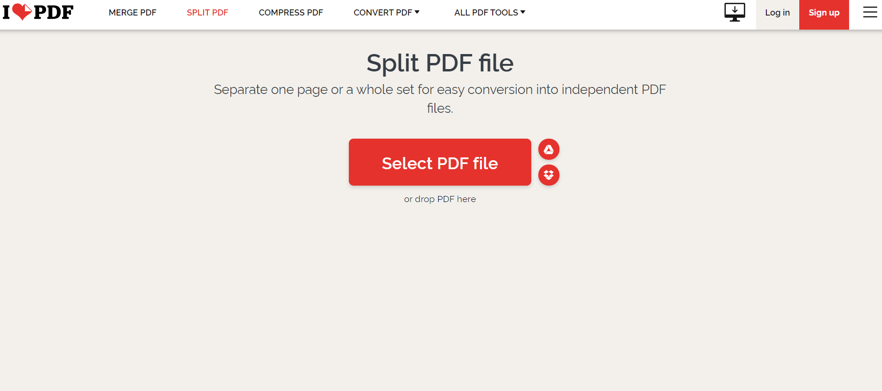Image resolution: width=882 pixels, height=391 pixels.
Task: Upload from Dropbox icon
Action: click(549, 175)
